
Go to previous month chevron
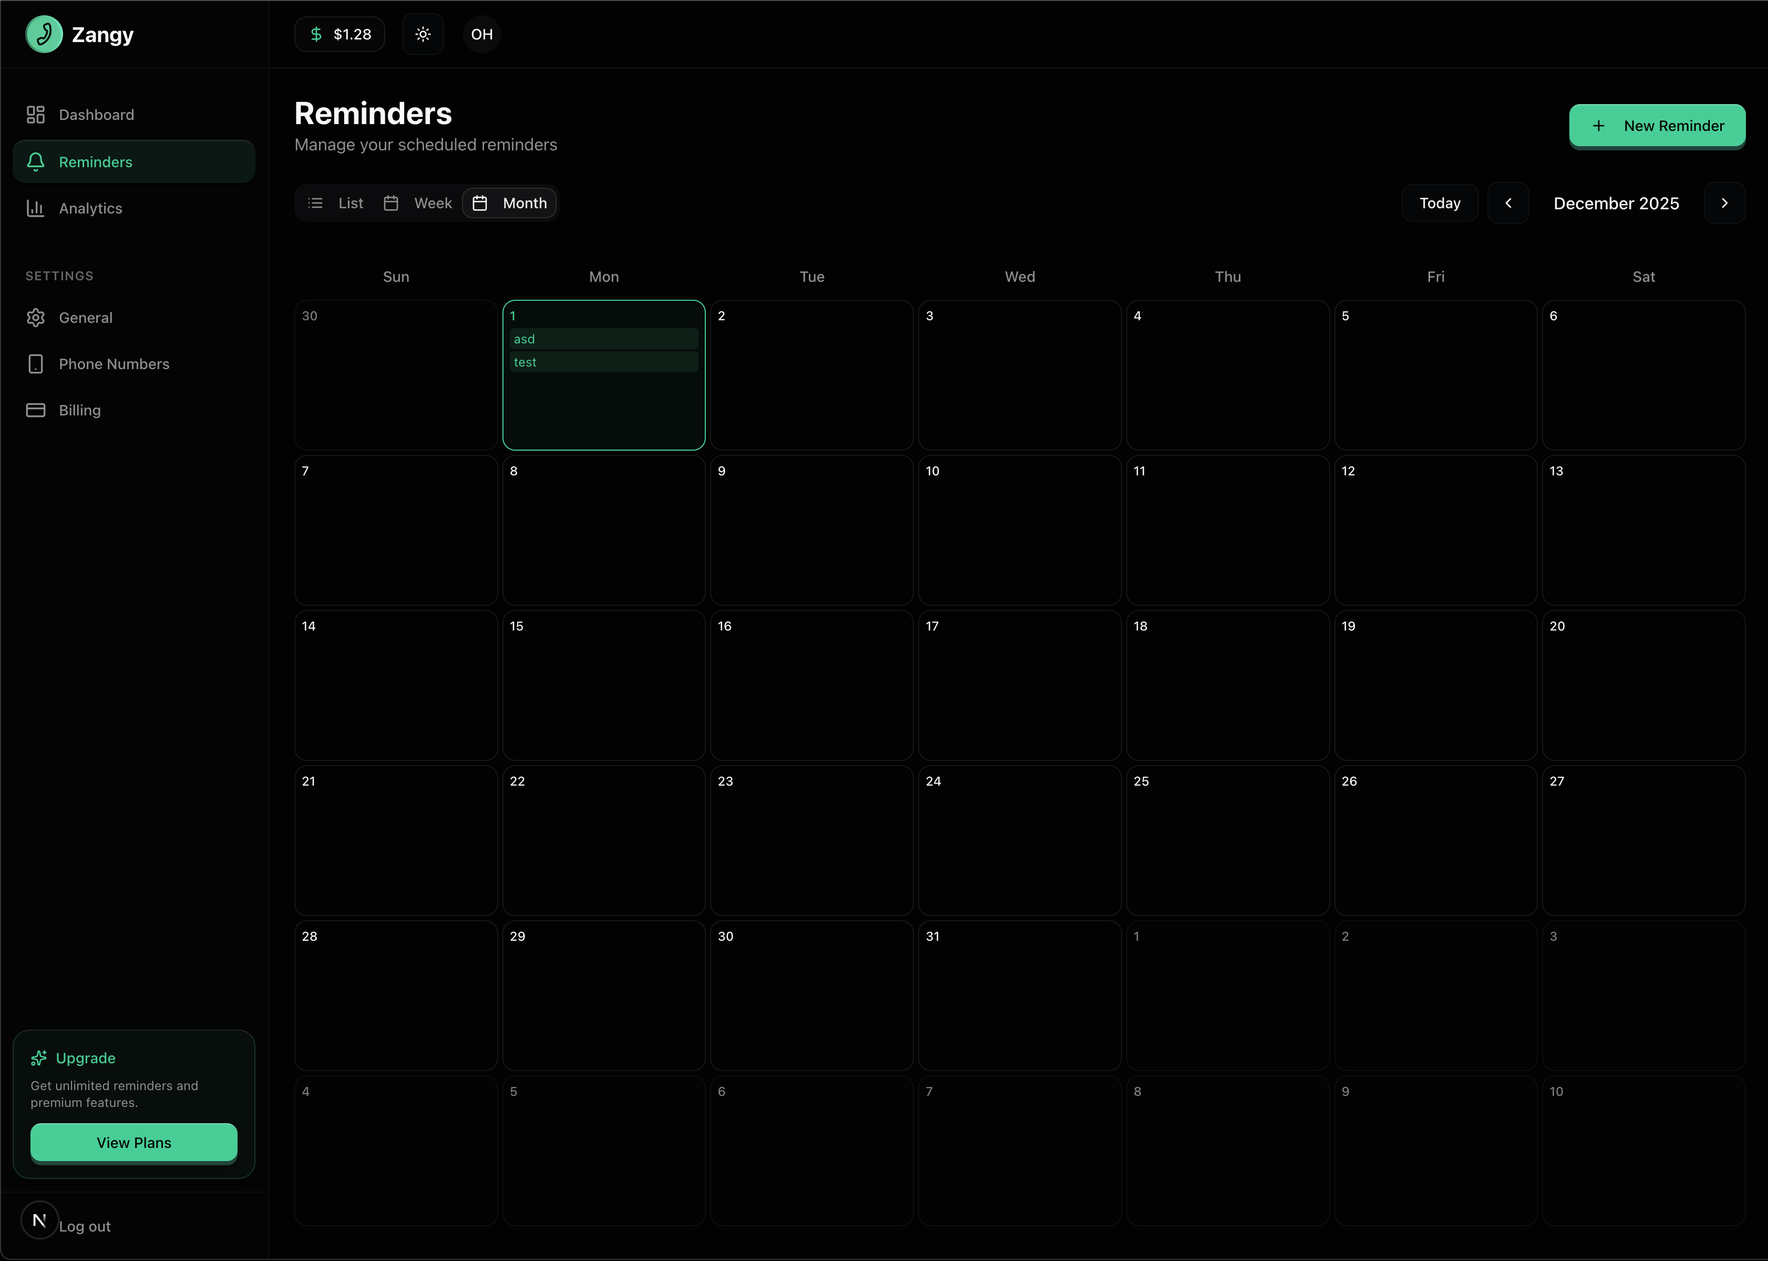1508,202
